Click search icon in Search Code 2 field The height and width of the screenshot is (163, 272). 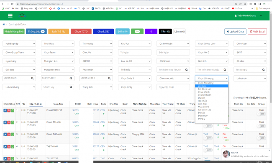109,78
